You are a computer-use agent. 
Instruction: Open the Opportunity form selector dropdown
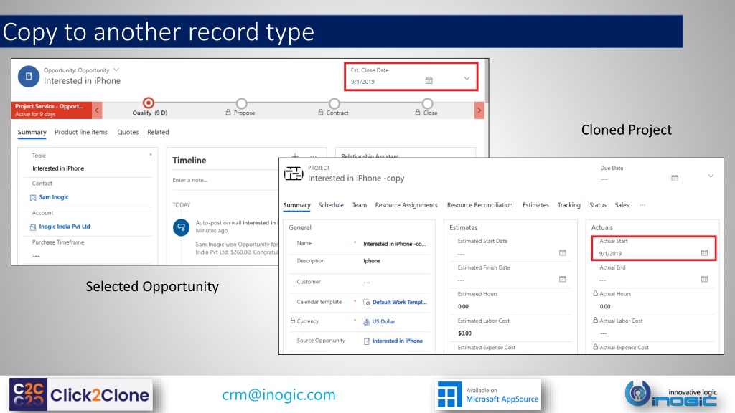point(116,70)
